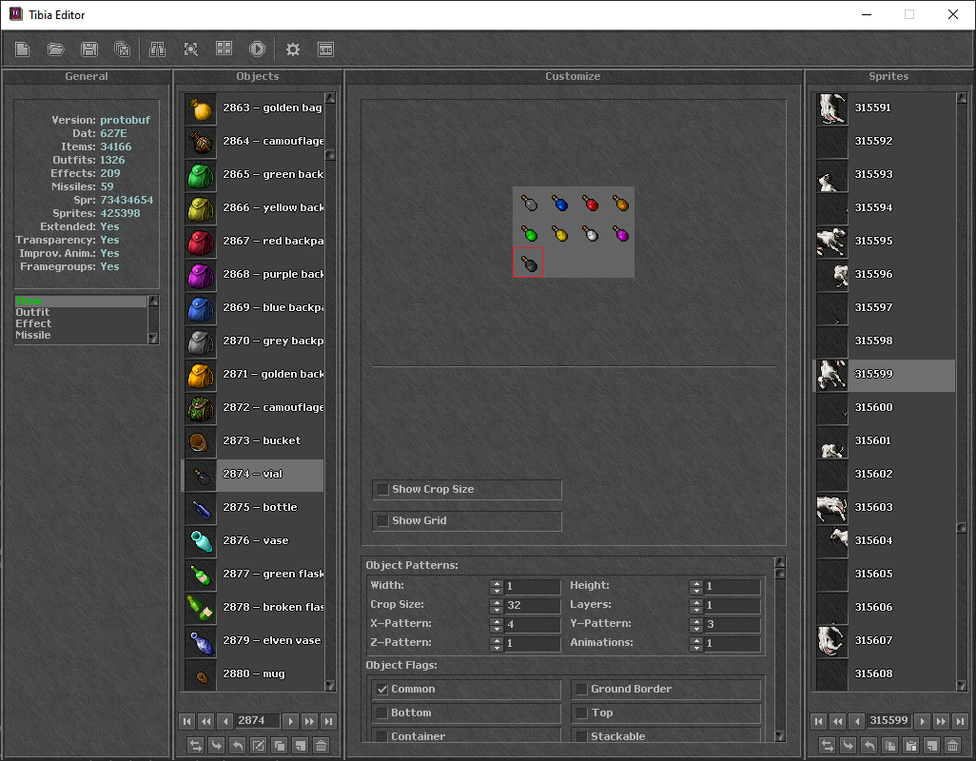The width and height of the screenshot is (976, 761).
Task: Enable the Show Crop Size checkbox
Action: click(x=382, y=490)
